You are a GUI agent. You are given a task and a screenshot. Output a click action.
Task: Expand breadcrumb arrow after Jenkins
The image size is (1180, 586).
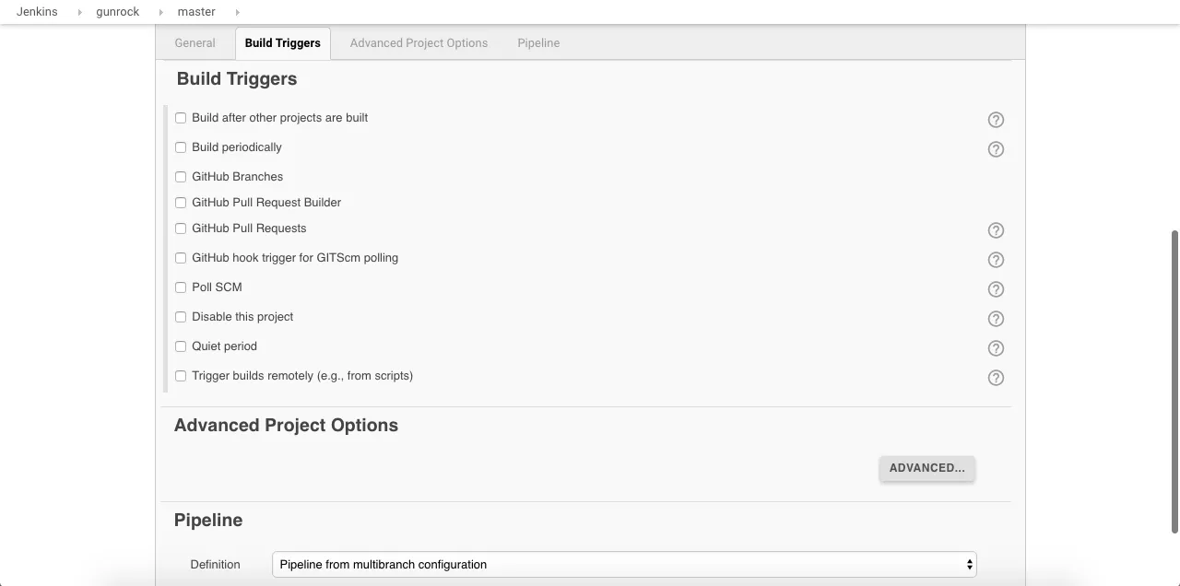pos(79,12)
